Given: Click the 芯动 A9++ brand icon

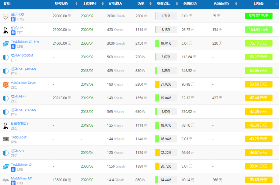Looking at the screenshot, I should point(6,98).
